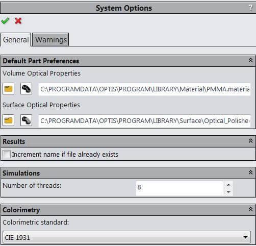The width and height of the screenshot is (256, 246).
Task: Browse folder for Volume Optical Properties
Action: pos(8,89)
